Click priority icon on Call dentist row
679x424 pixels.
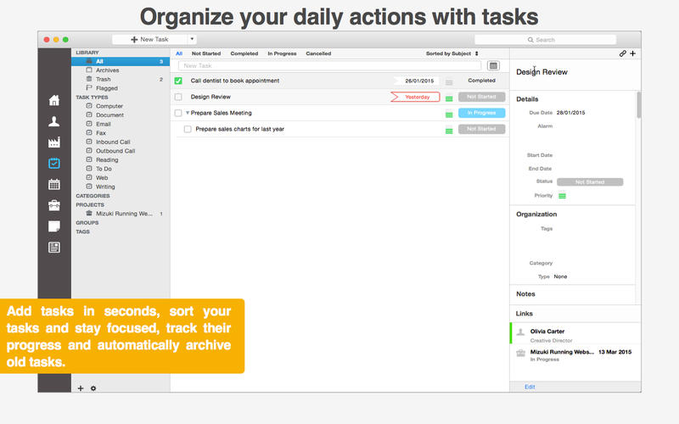[449, 81]
